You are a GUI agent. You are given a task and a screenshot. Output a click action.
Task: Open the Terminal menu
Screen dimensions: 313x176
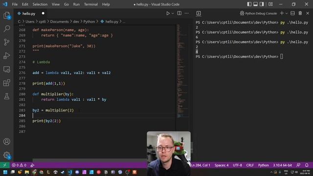point(91,4)
